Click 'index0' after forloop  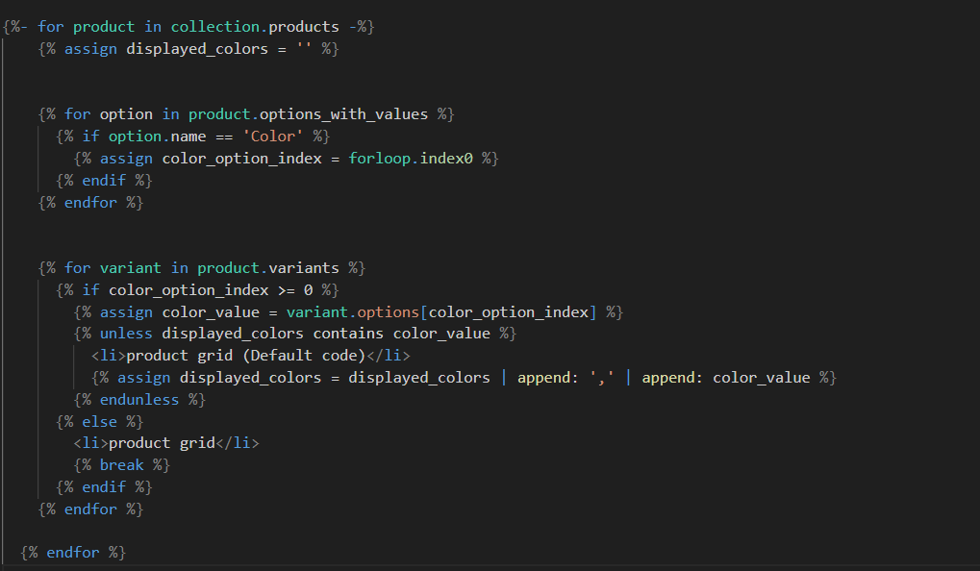pos(446,158)
